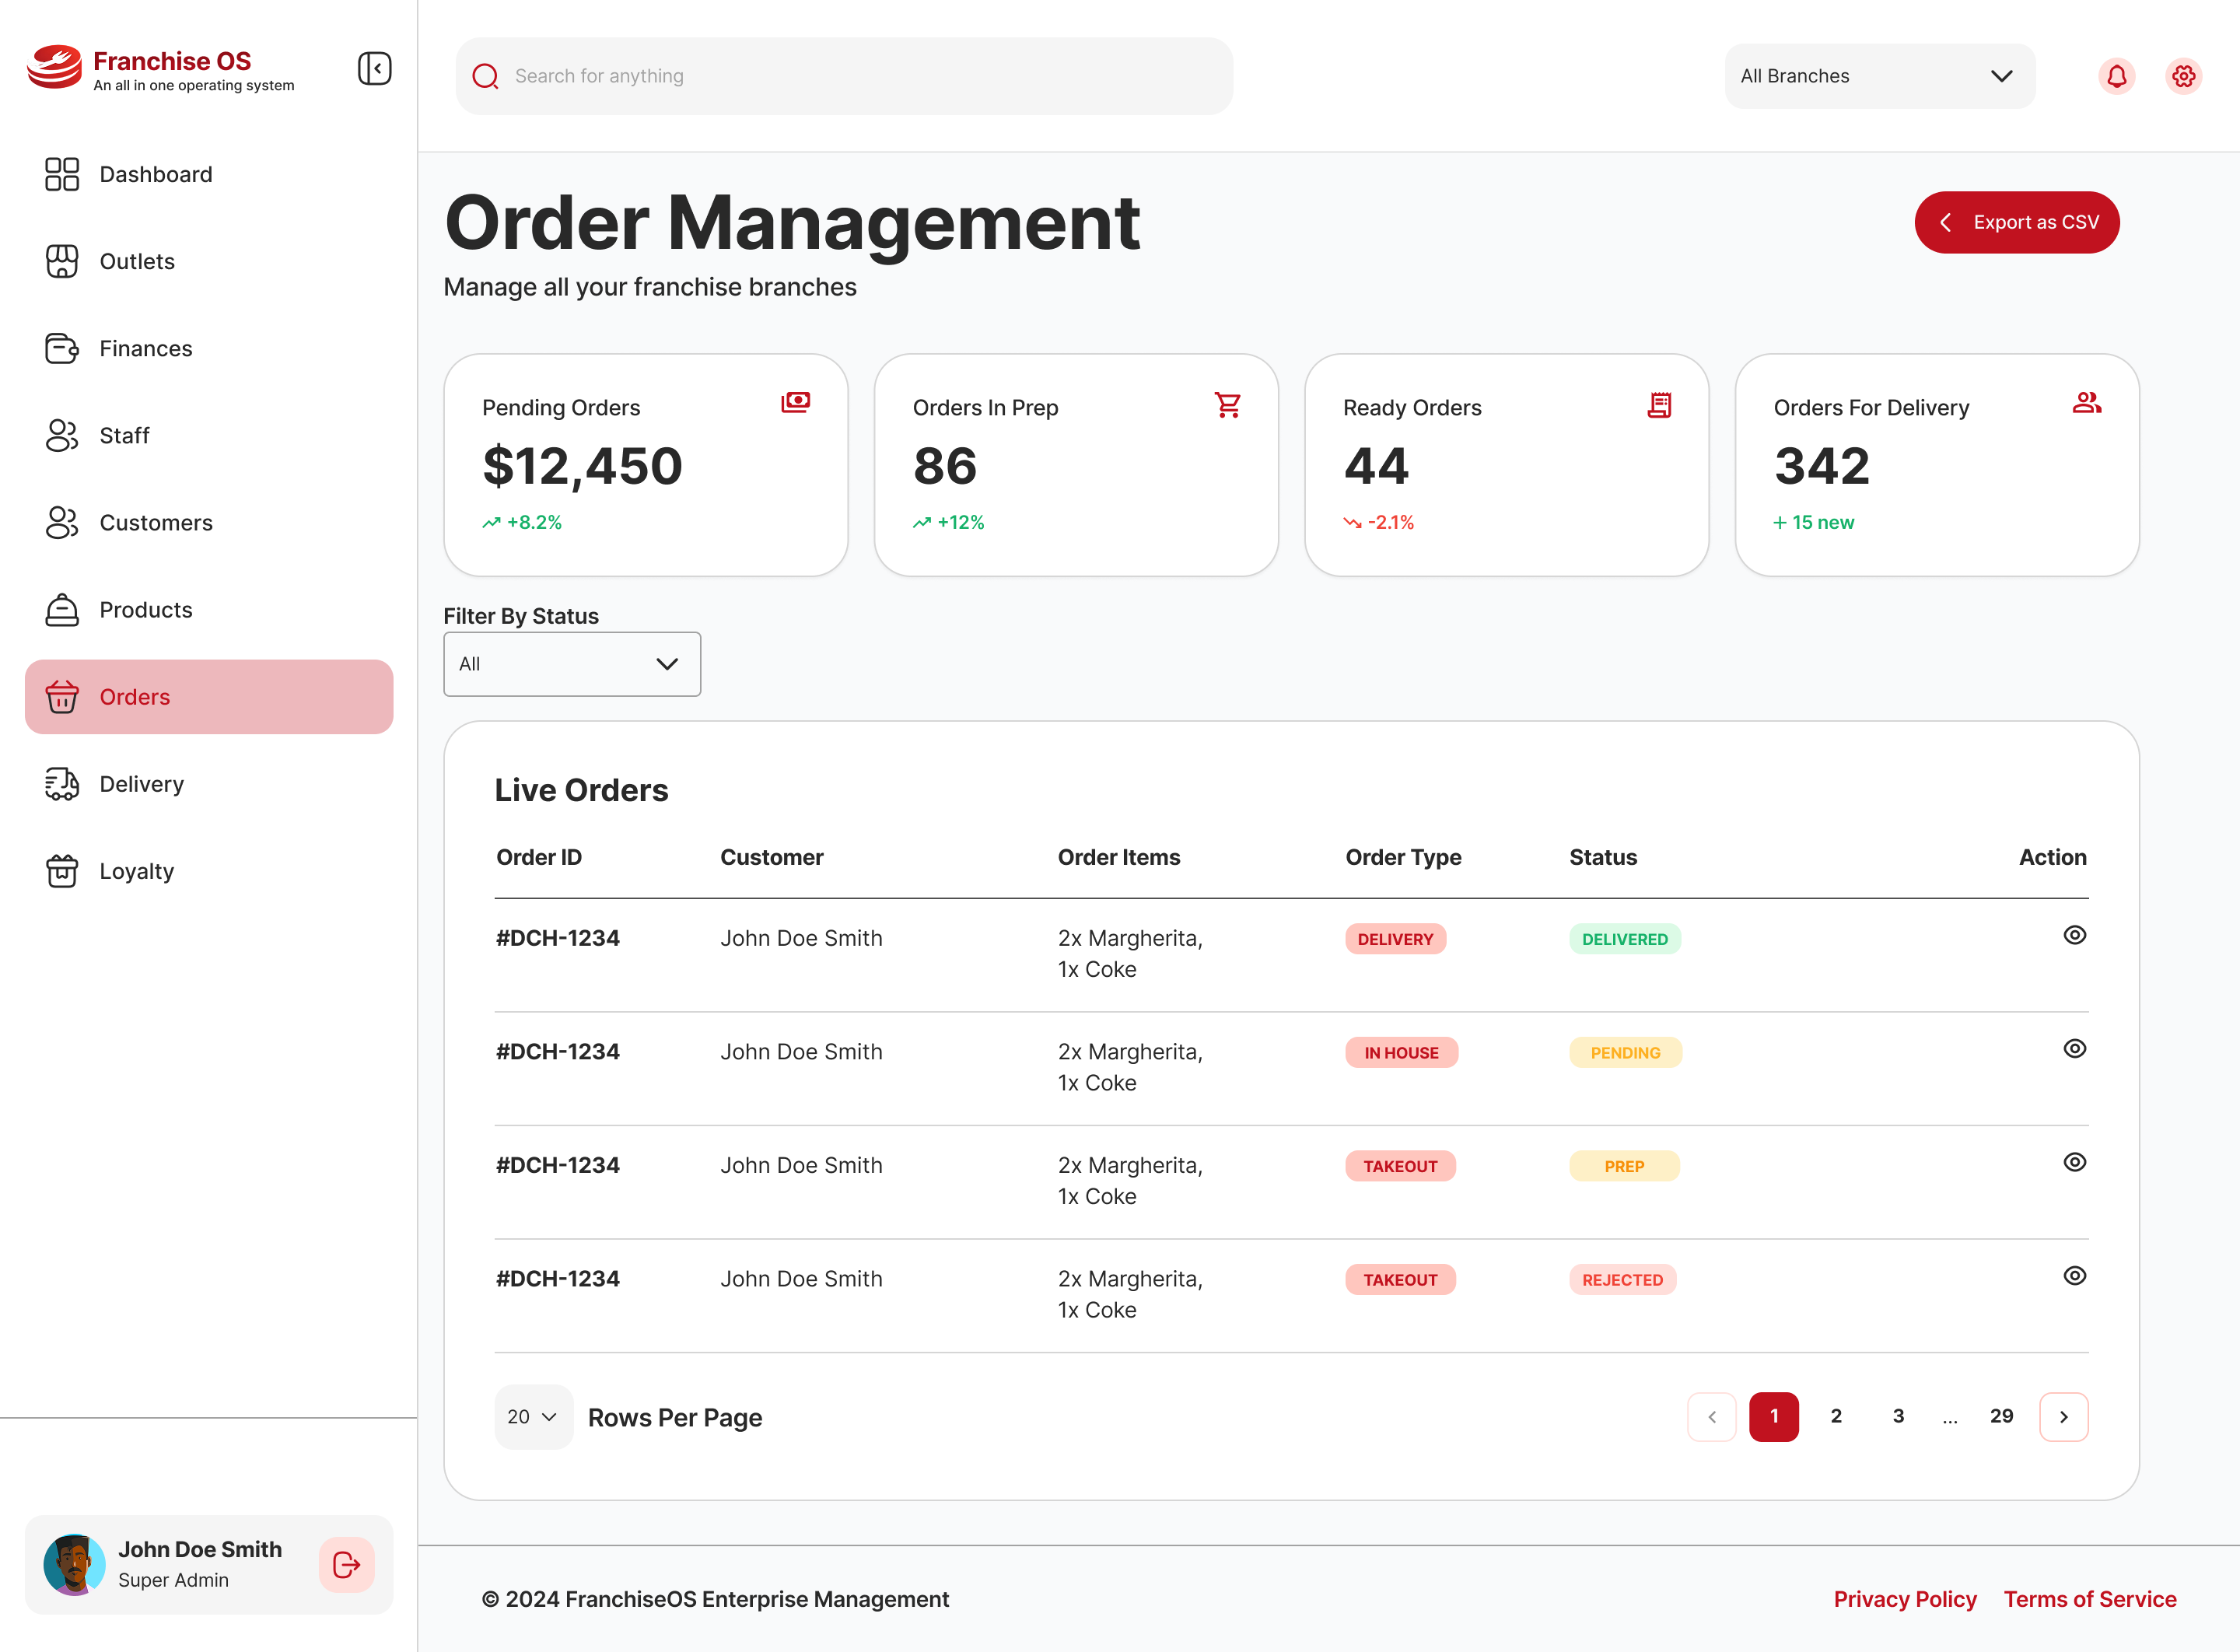Navigate to the Loyalty section
This screenshot has height=1652, width=2240.
[x=137, y=870]
